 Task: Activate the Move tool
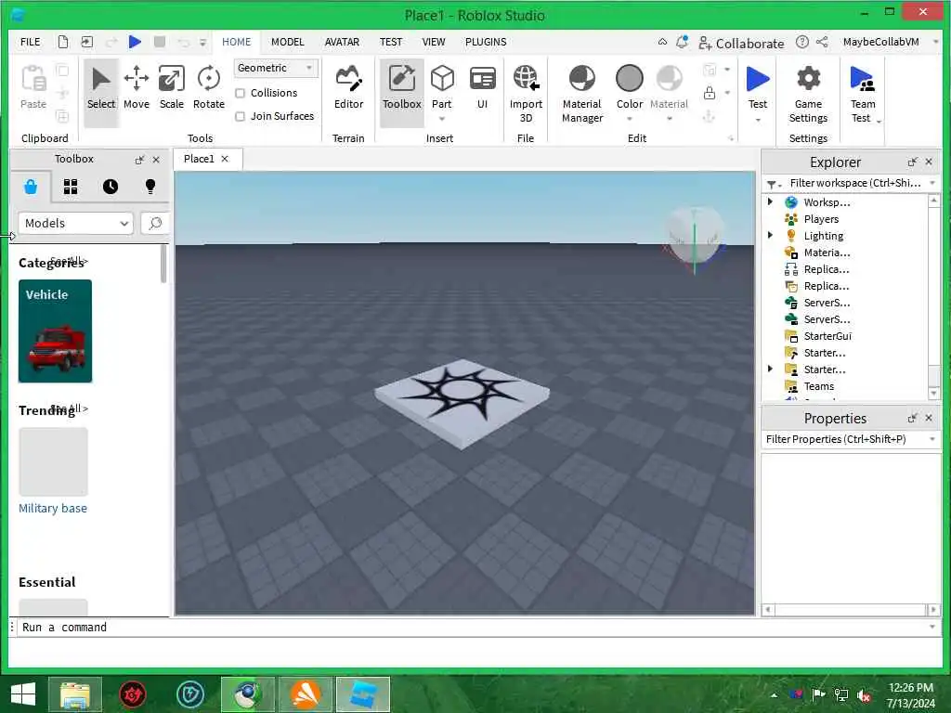tap(136, 88)
